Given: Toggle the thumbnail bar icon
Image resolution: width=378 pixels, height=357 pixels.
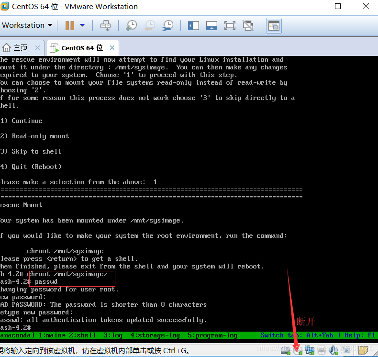Looking at the screenshot, I should pos(211,25).
